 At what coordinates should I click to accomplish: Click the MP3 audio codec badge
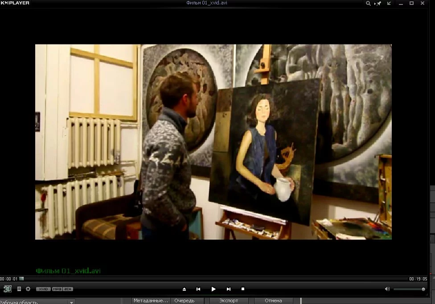(57, 289)
